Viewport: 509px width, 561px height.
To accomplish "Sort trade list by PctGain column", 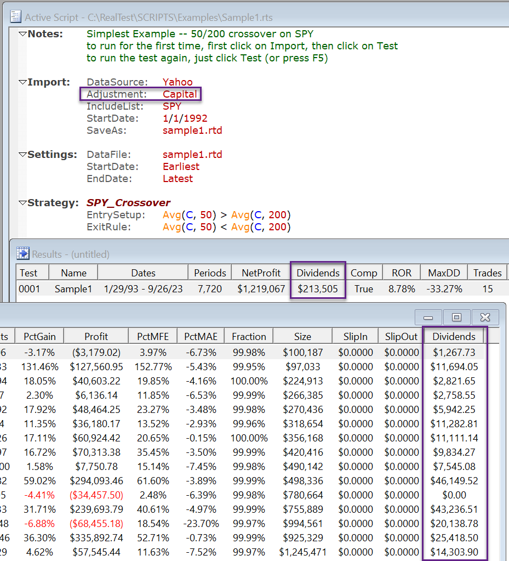I will (39, 336).
